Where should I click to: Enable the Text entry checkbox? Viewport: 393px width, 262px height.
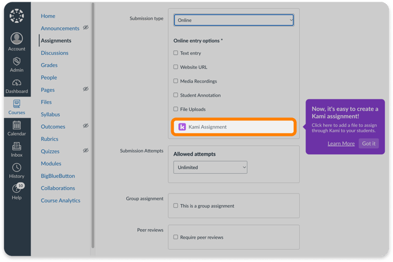(176, 53)
